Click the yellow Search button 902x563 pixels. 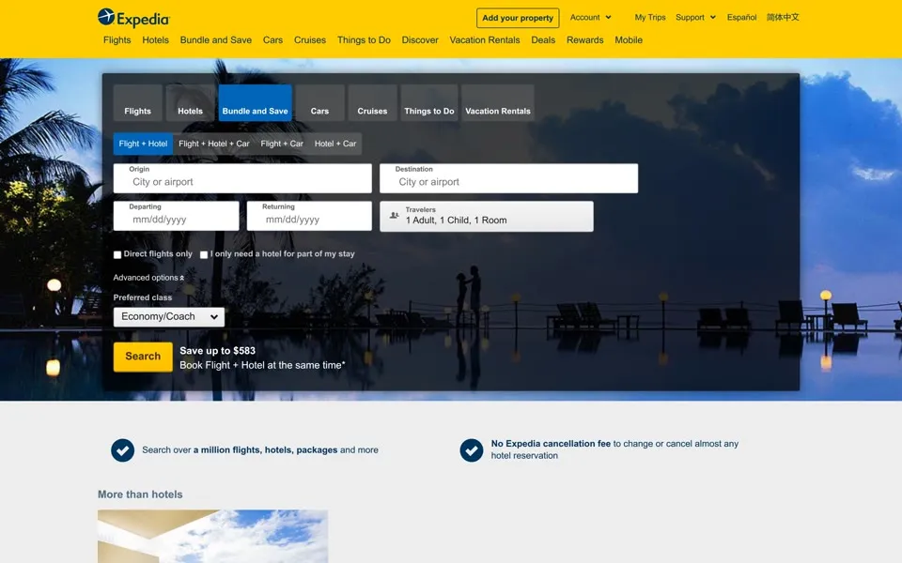[143, 357]
